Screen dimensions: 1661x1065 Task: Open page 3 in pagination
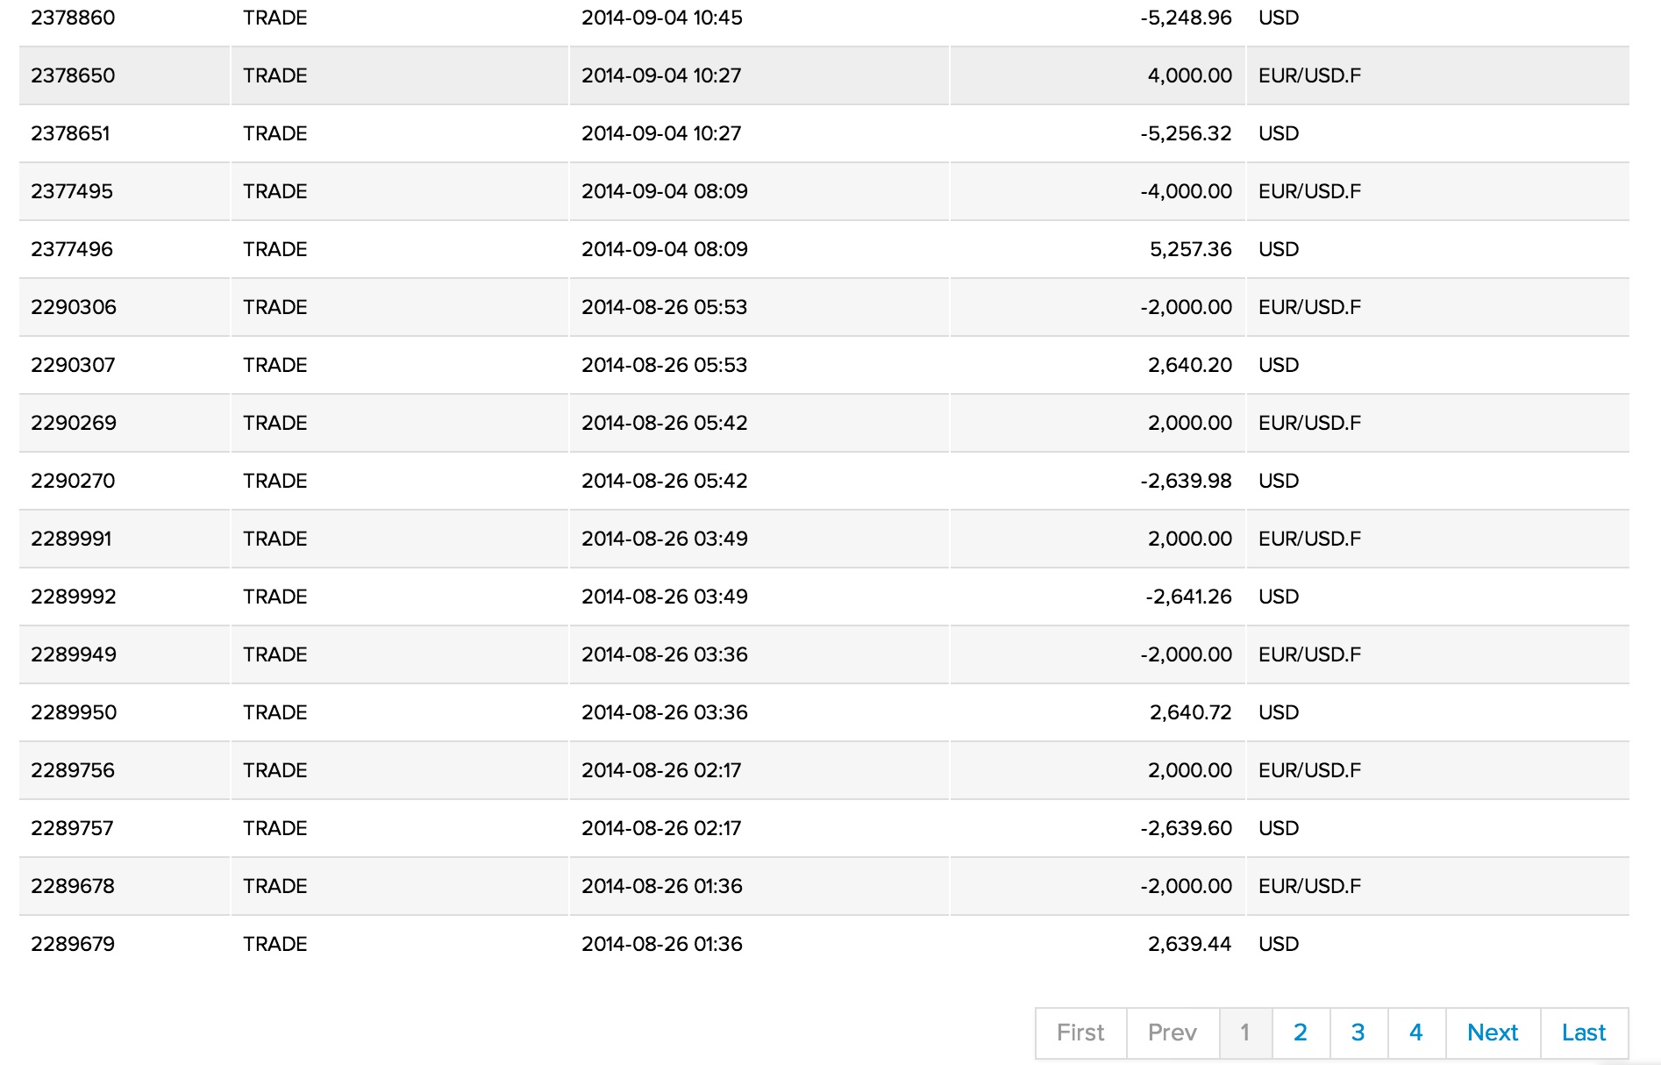1358,1033
